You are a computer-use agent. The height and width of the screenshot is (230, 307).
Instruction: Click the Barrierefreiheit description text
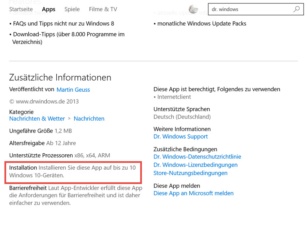click(76, 195)
